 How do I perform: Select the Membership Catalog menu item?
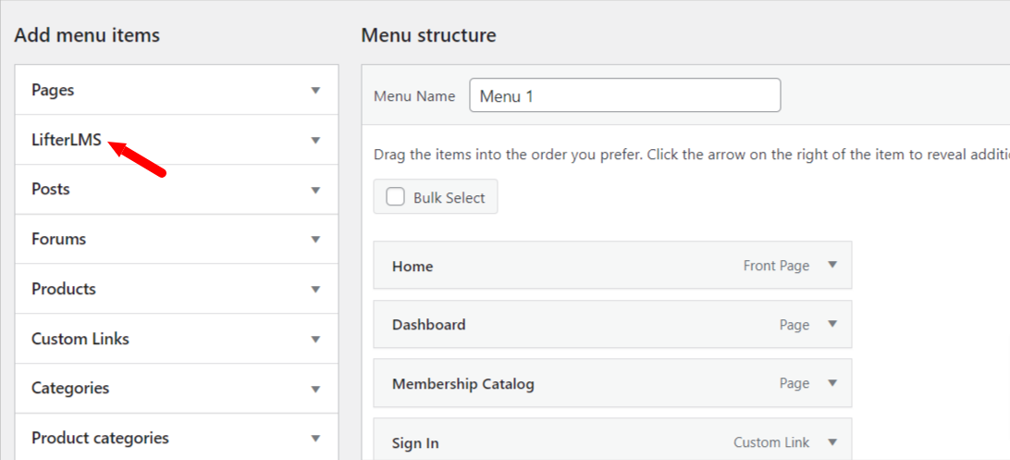tap(612, 383)
